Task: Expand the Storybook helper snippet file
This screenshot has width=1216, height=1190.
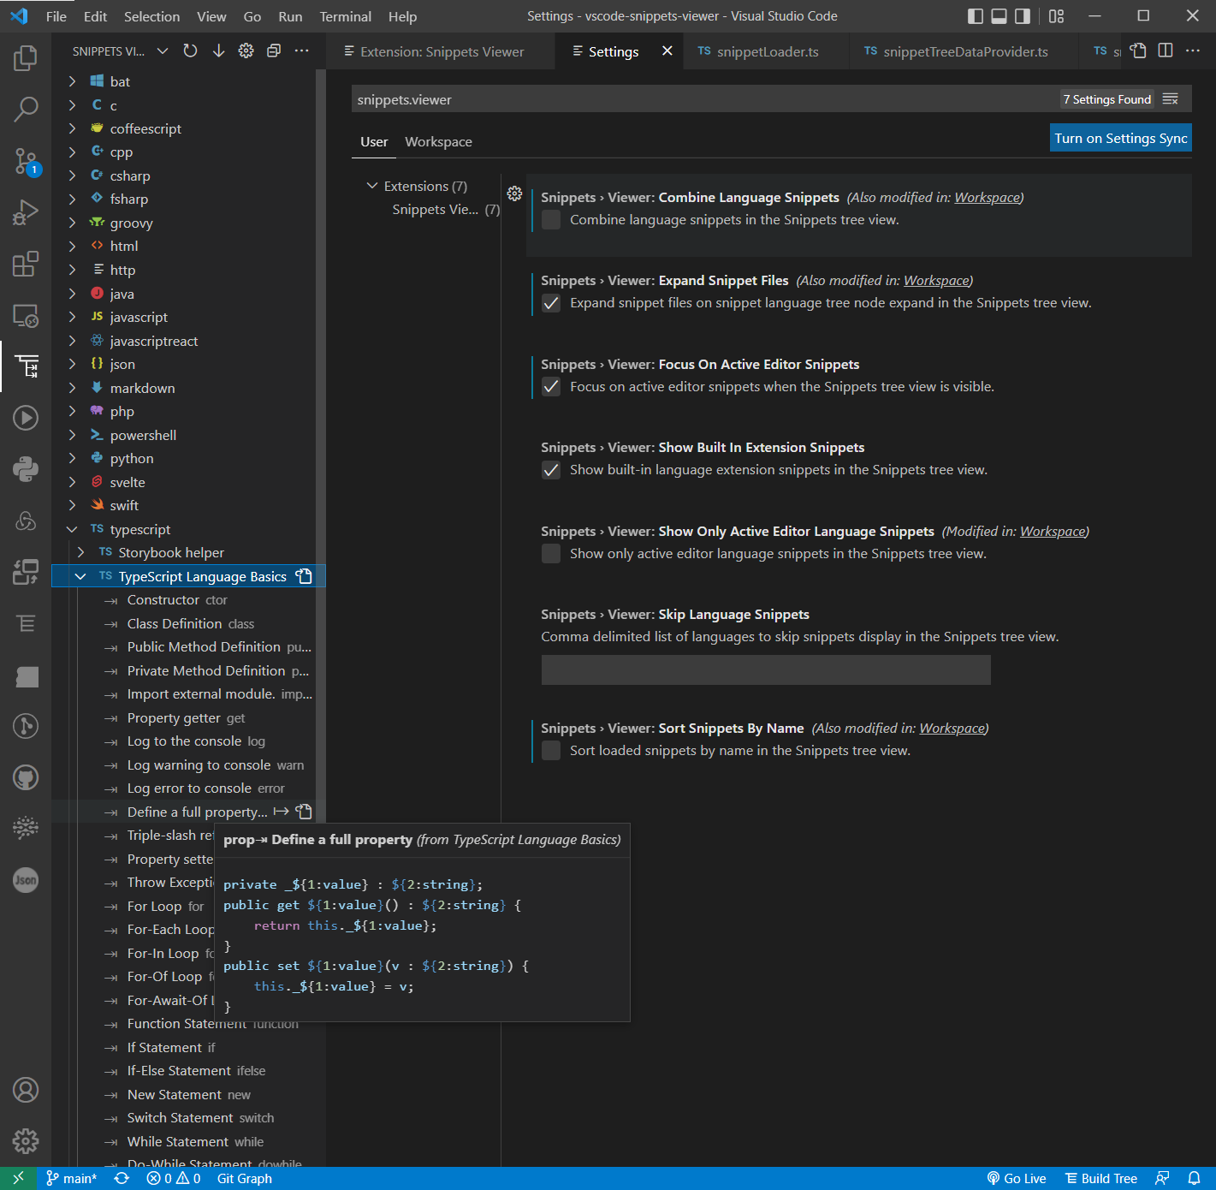Action: [80, 552]
